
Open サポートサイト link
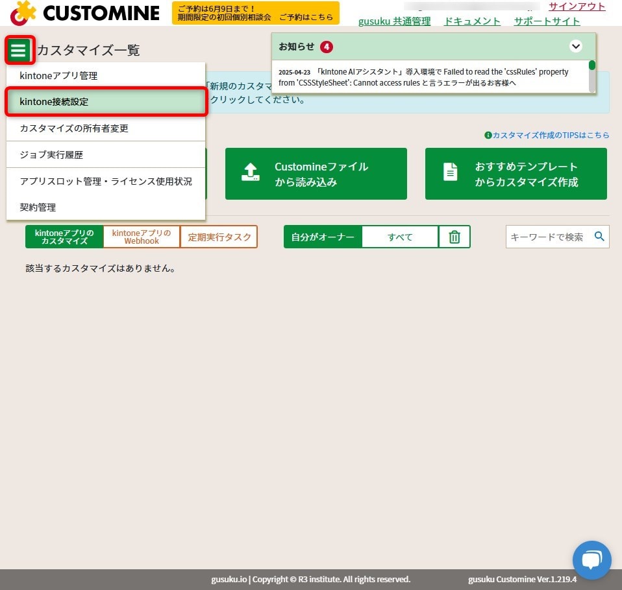point(547,21)
